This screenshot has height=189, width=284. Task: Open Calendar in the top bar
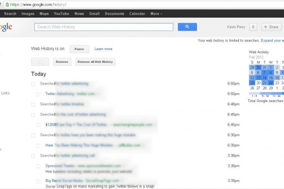click(137, 14)
